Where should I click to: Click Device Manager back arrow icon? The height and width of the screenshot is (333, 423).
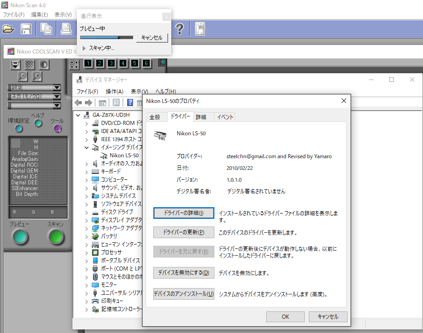click(x=78, y=103)
